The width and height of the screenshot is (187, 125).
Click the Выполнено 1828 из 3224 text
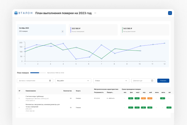[55, 73]
